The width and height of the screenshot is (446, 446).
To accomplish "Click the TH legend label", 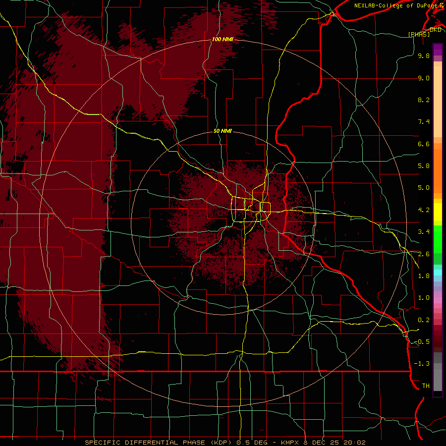I will click(x=426, y=386).
